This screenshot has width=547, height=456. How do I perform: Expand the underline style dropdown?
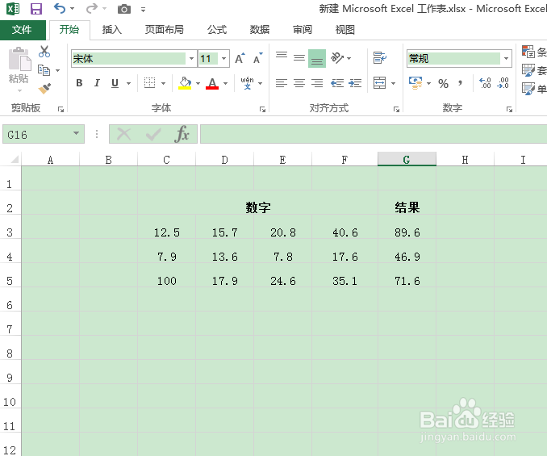click(129, 83)
